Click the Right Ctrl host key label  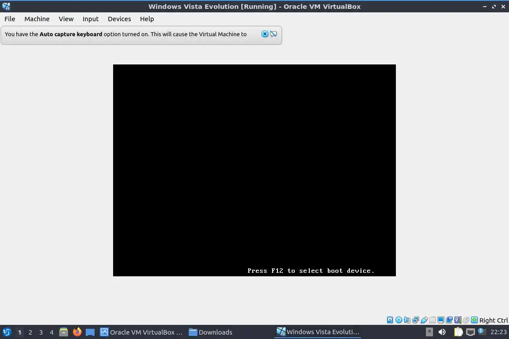(494, 320)
